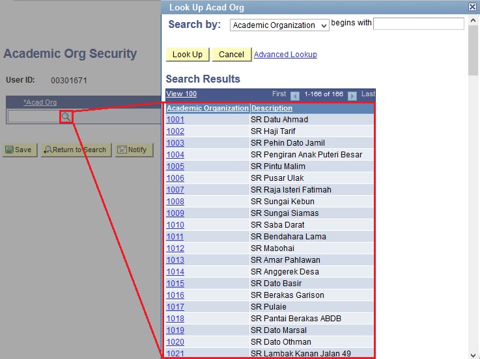480x359 pixels.
Task: Select organization 1019
Action: pyautogui.click(x=175, y=330)
